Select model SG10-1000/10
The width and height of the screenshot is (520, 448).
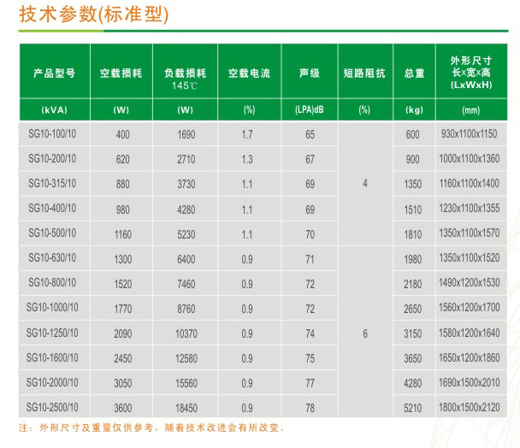pos(52,308)
